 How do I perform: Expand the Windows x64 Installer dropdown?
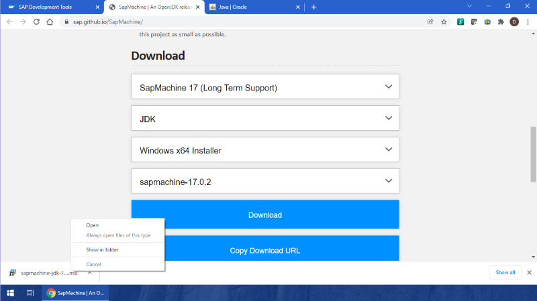pyautogui.click(x=265, y=149)
